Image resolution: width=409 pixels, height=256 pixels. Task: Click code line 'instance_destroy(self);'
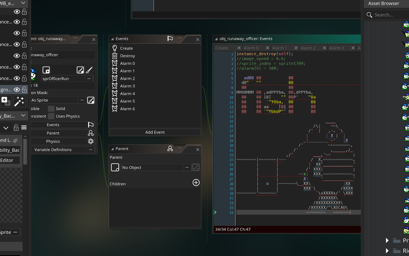click(265, 54)
